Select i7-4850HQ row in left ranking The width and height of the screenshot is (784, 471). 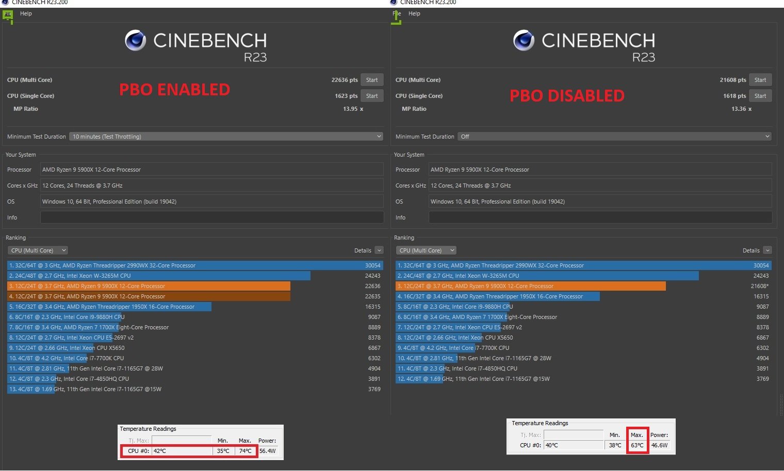click(195, 379)
